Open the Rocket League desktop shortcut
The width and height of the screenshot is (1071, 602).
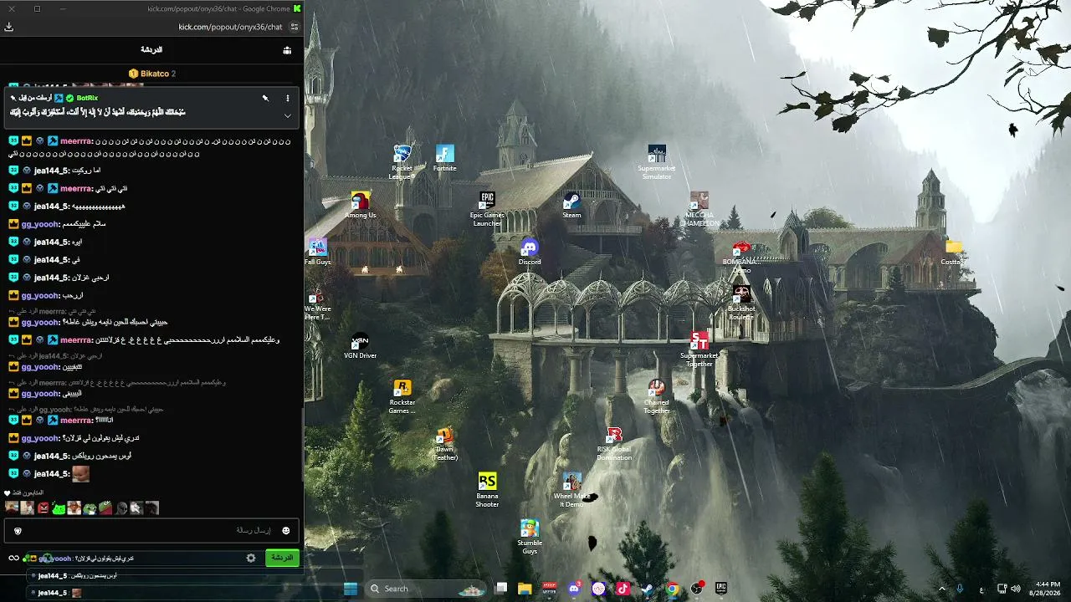point(402,162)
